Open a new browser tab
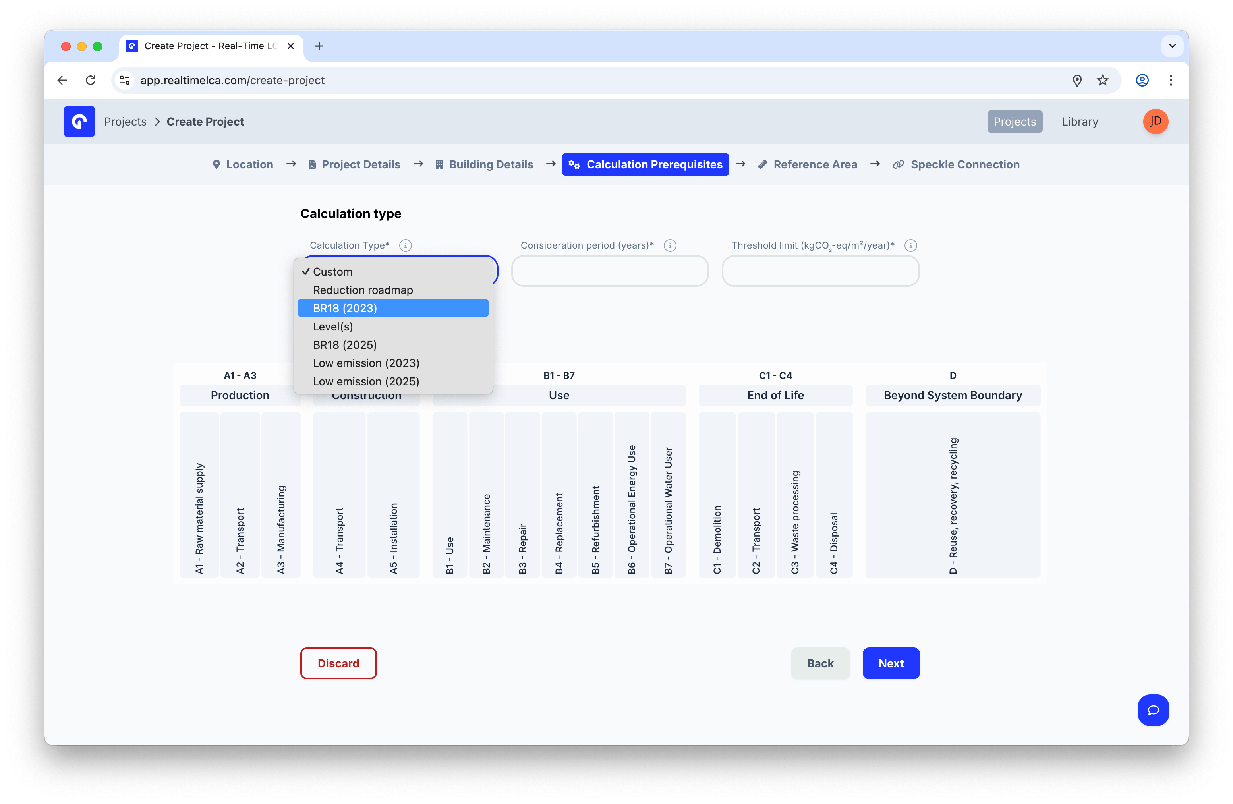This screenshot has height=804, width=1233. [319, 46]
